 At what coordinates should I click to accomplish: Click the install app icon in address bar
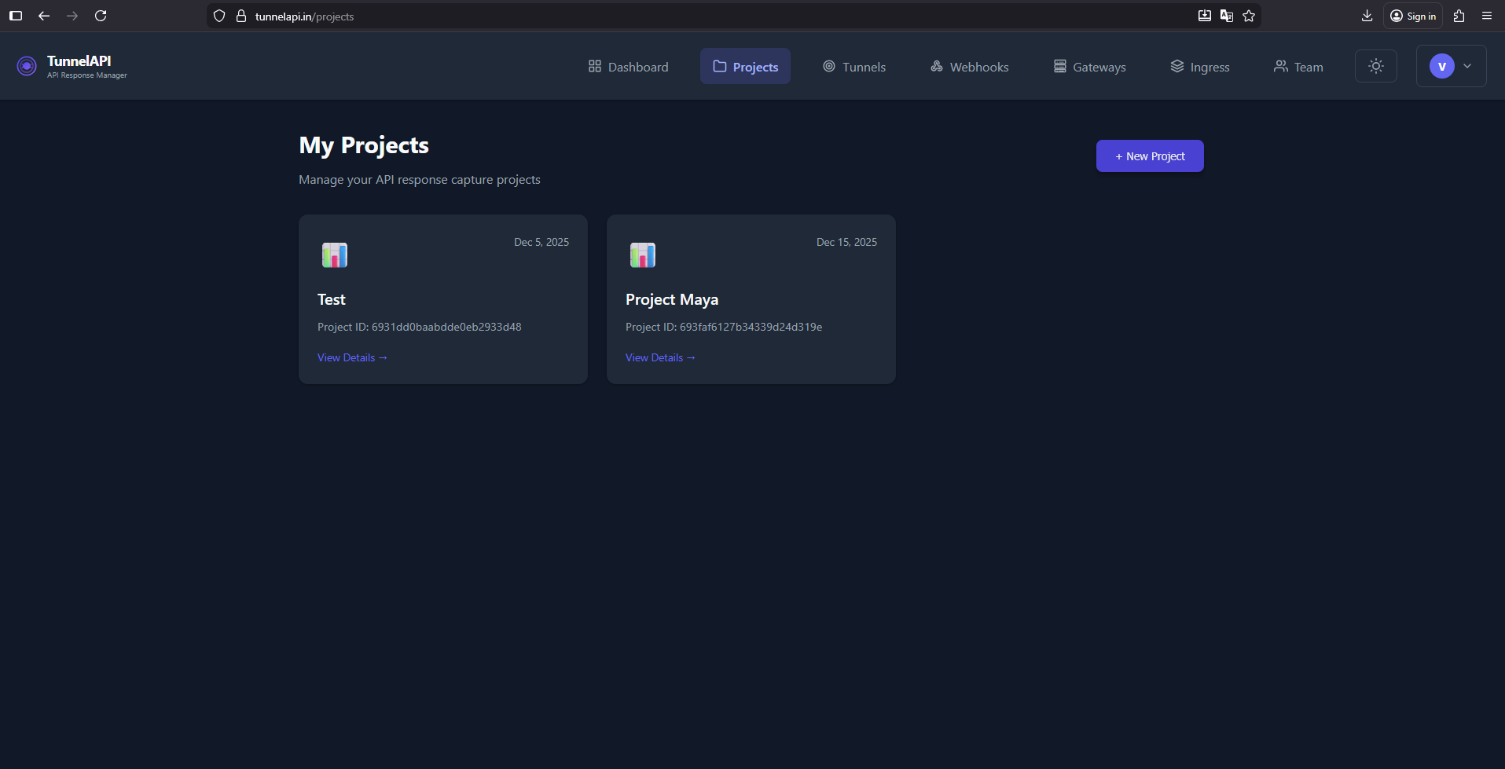coord(1205,16)
